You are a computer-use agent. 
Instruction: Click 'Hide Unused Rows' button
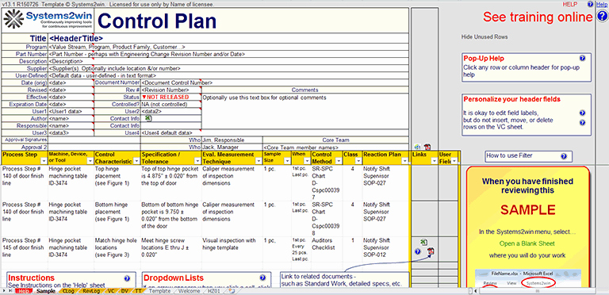(485, 36)
